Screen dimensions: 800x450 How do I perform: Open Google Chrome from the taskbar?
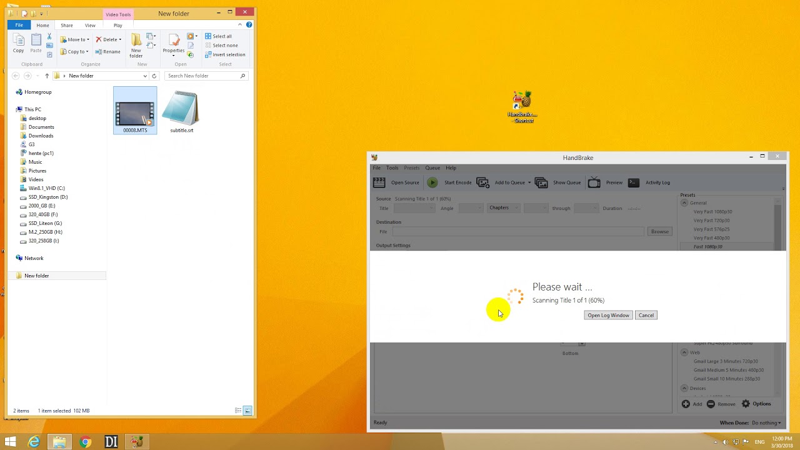tap(85, 442)
